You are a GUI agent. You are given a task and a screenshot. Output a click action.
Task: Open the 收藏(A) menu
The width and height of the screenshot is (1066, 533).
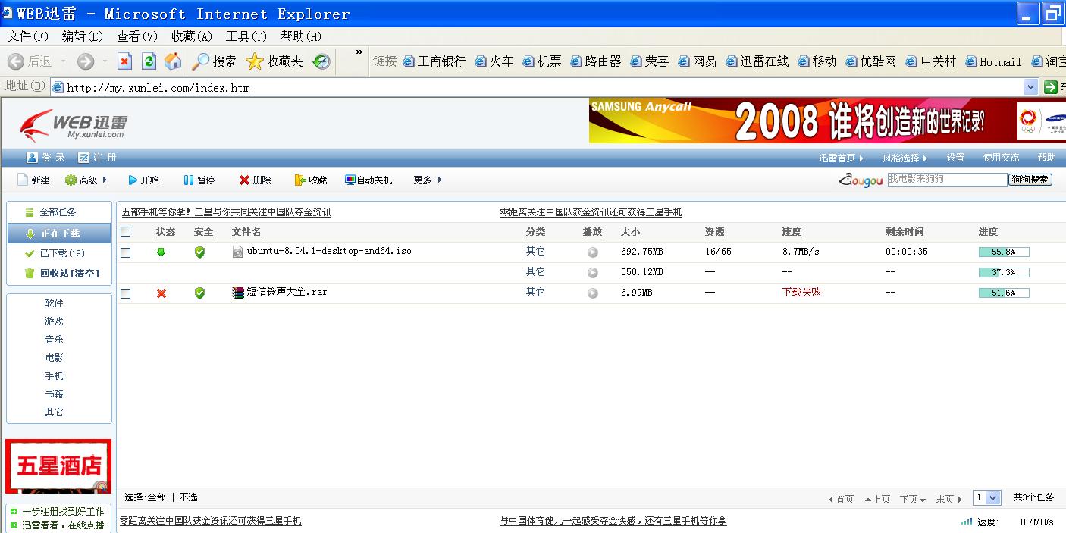(x=191, y=36)
